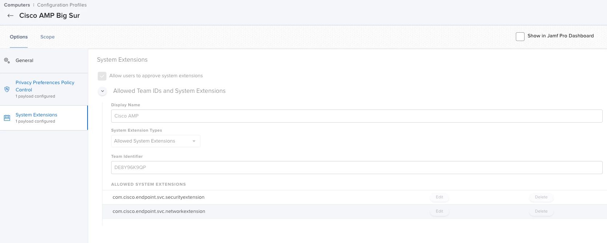
Task: Click the Team Identifier field DE8Y96K9QP
Action: (x=357, y=168)
